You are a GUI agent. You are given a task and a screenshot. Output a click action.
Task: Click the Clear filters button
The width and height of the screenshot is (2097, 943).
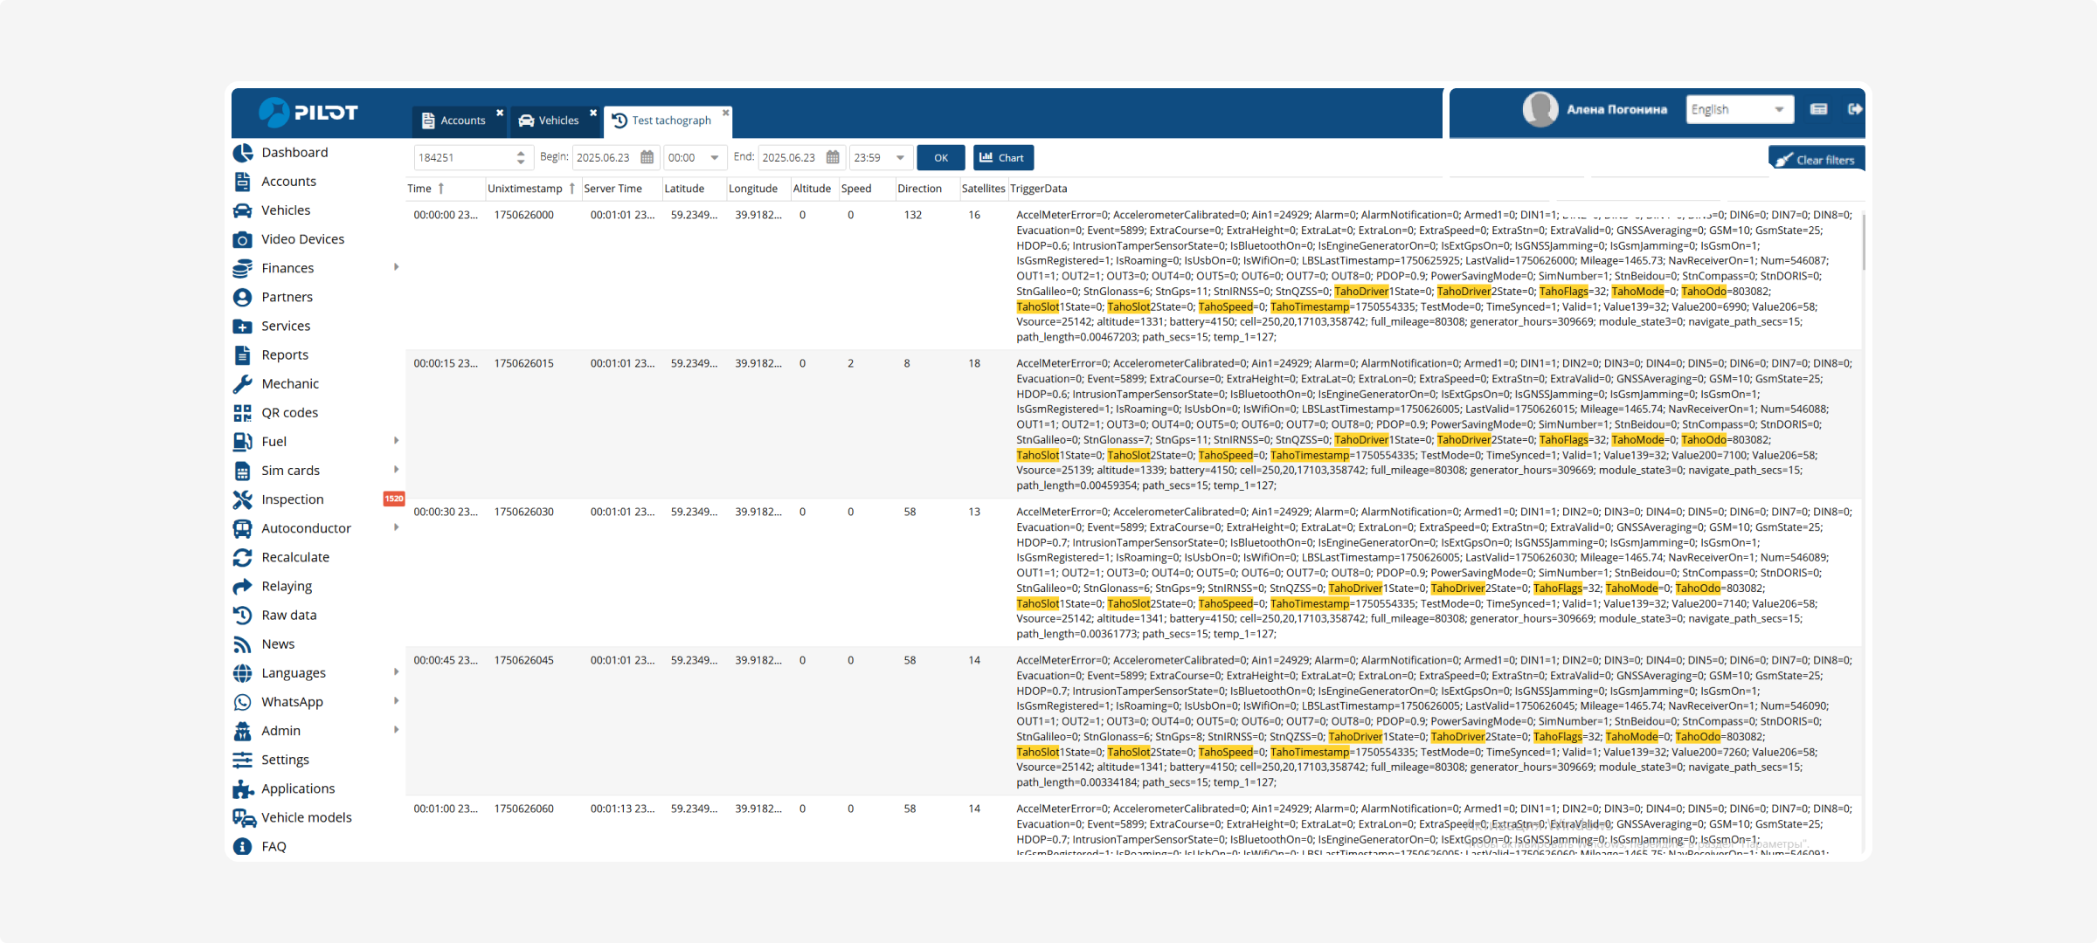point(1816,160)
